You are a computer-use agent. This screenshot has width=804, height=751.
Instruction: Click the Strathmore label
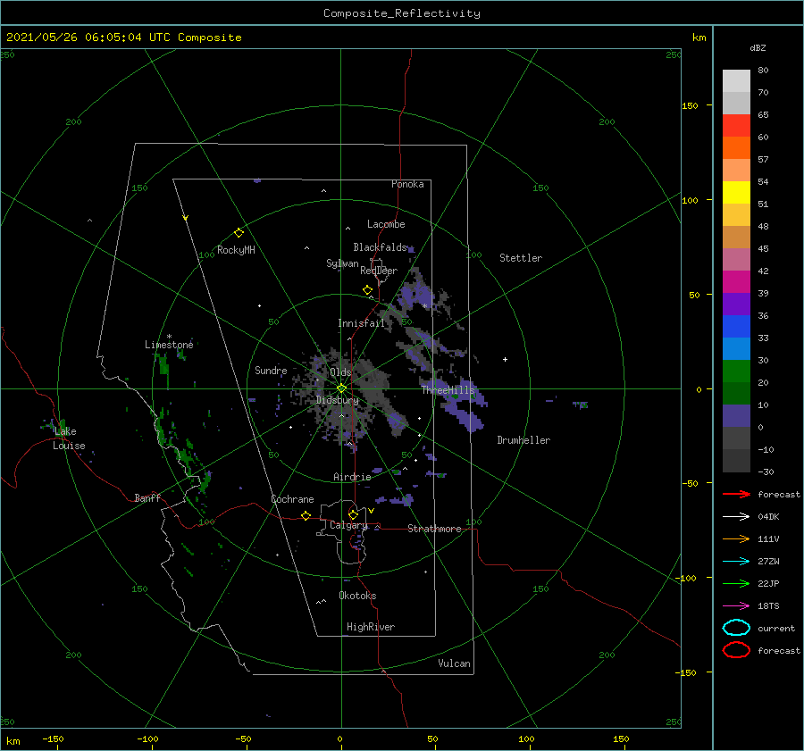(x=434, y=529)
